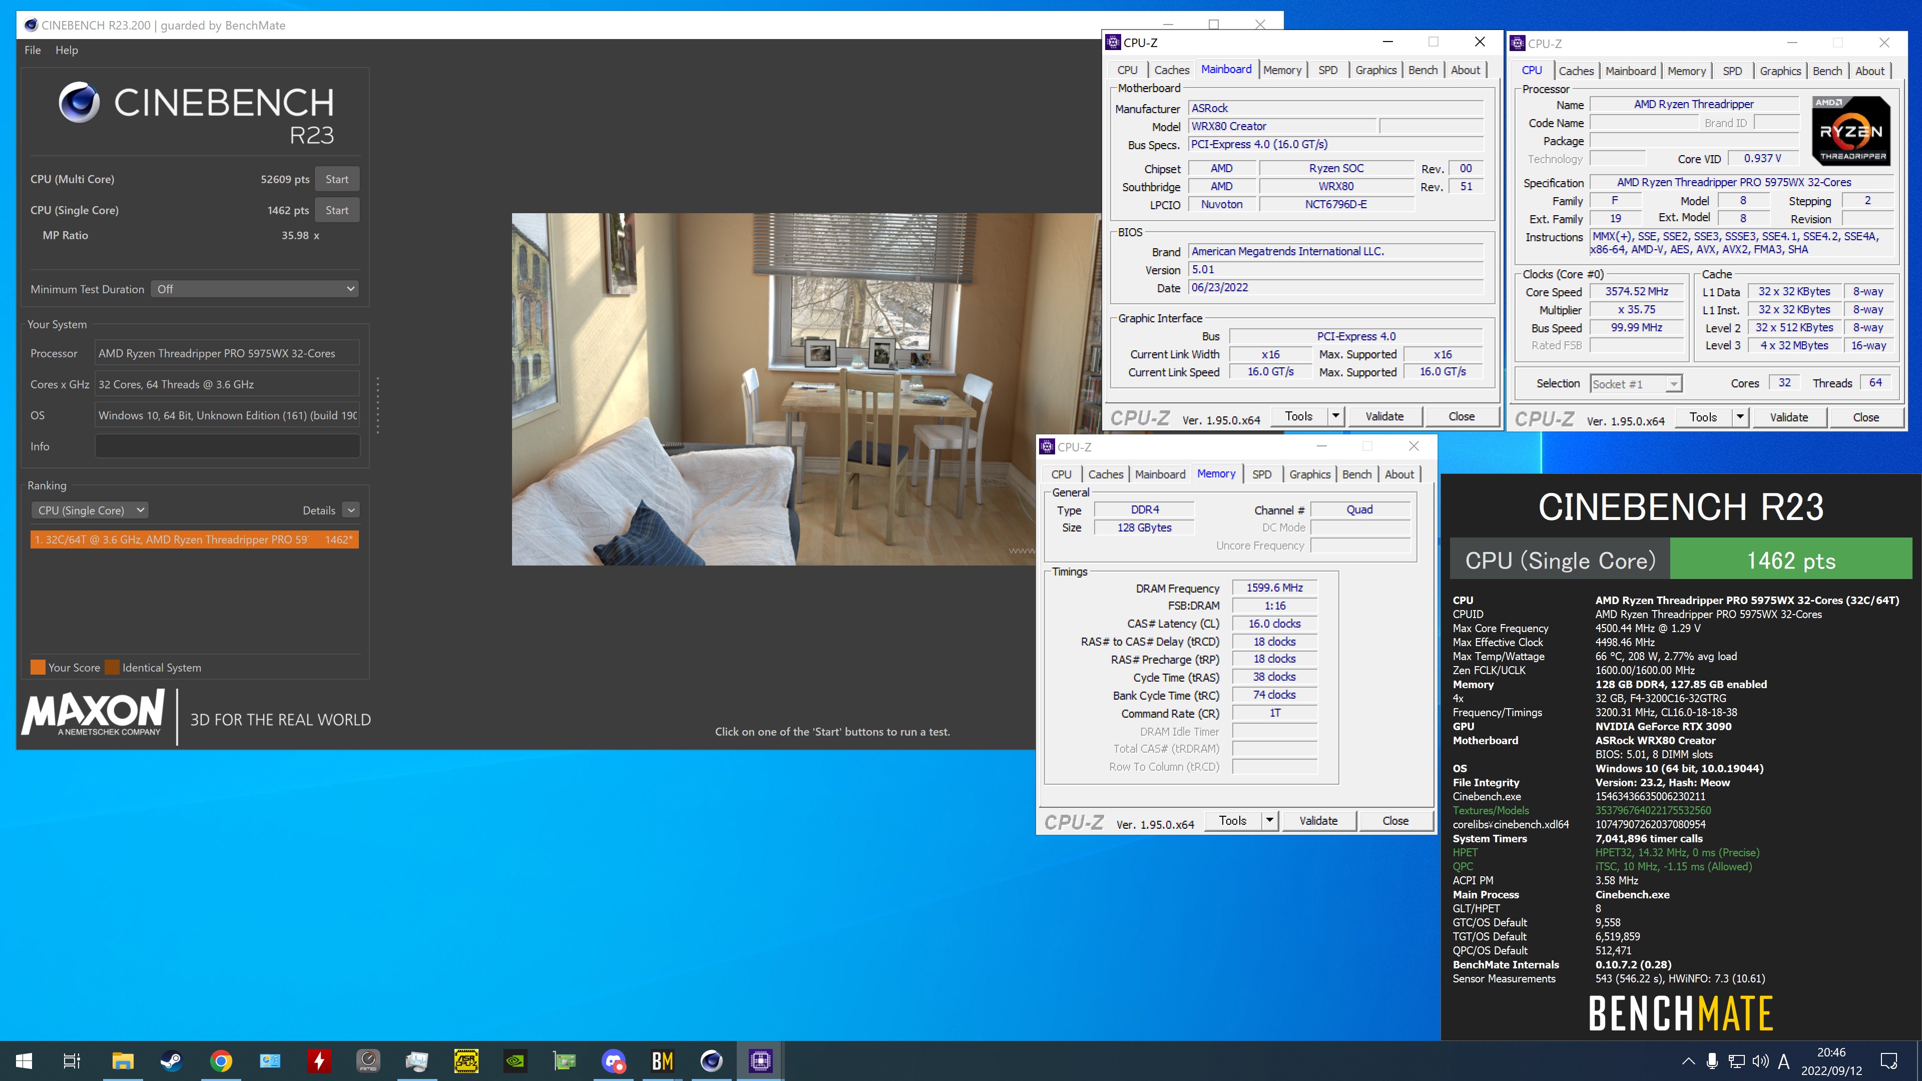Open the RME audio app on the taskbar
Image resolution: width=1922 pixels, height=1081 pixels.
pyautogui.click(x=368, y=1060)
